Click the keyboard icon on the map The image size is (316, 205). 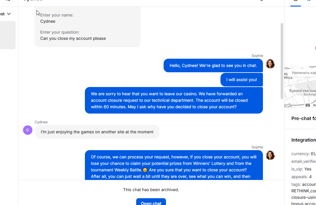[x=308, y=105]
